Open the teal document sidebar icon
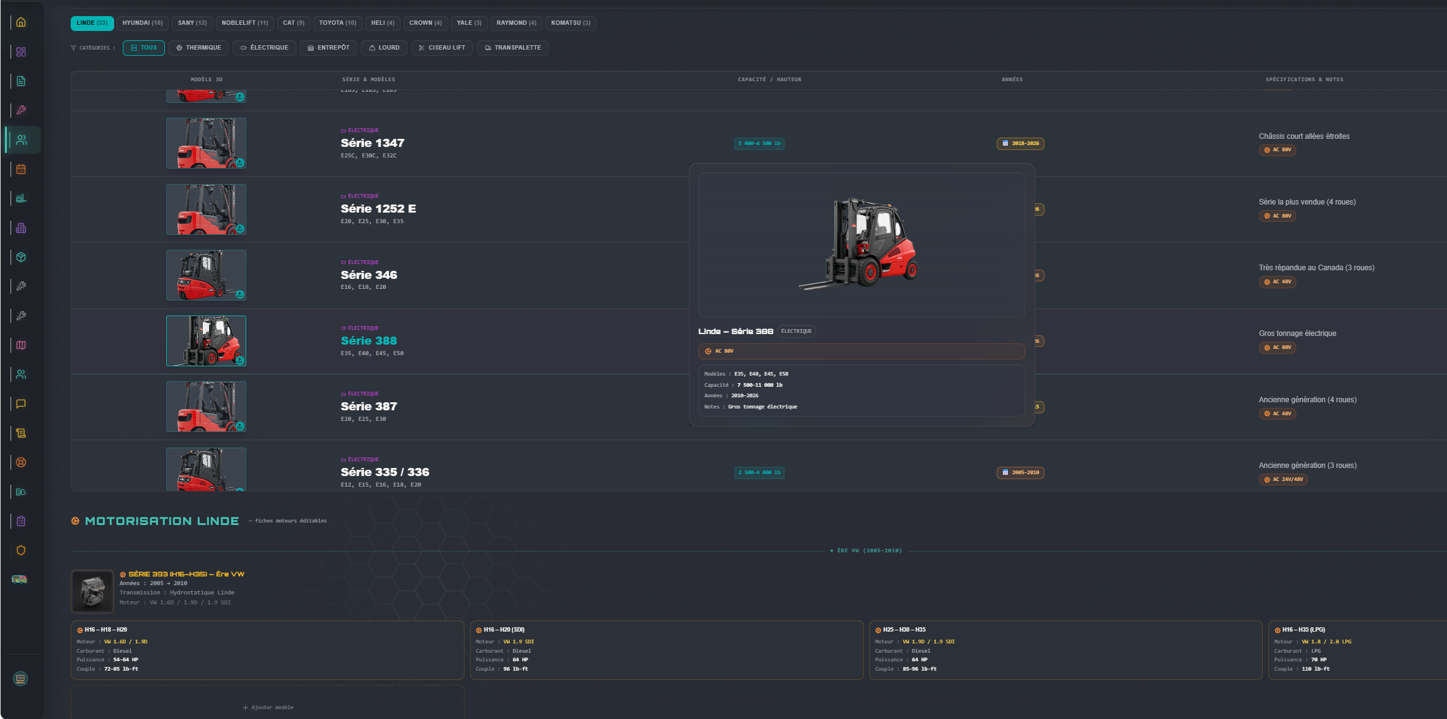 21,81
